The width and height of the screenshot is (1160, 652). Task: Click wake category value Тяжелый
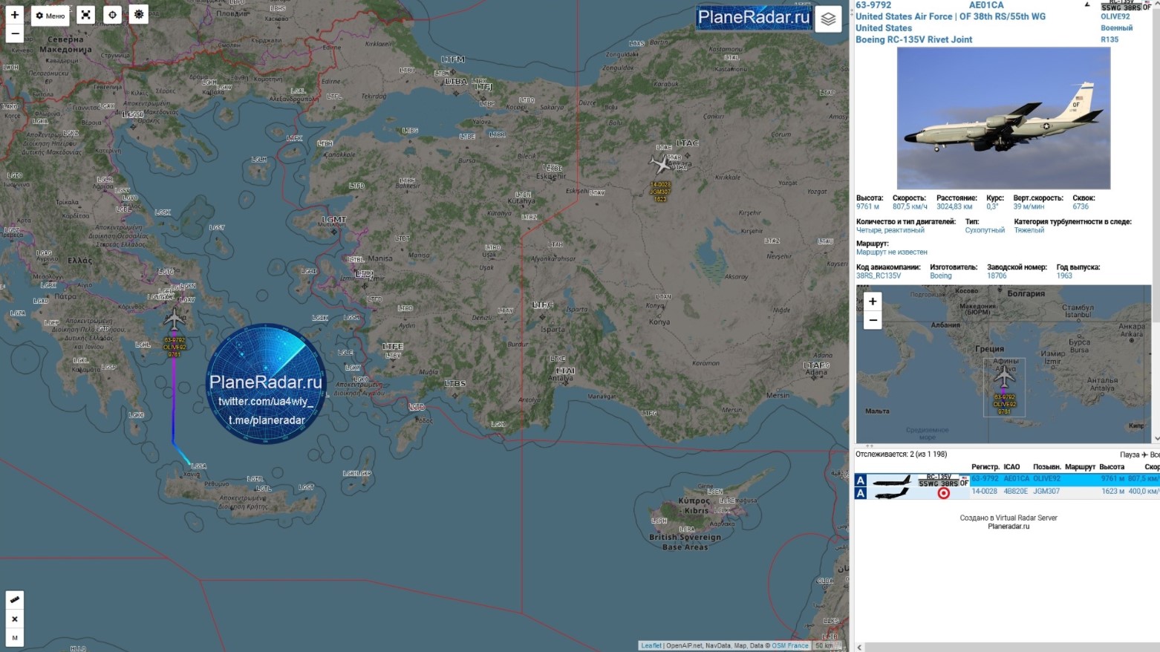coord(1029,230)
